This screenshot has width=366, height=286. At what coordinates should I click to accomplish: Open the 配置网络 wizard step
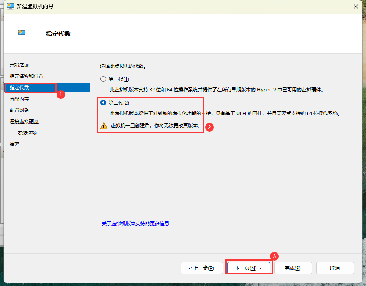tap(19, 110)
